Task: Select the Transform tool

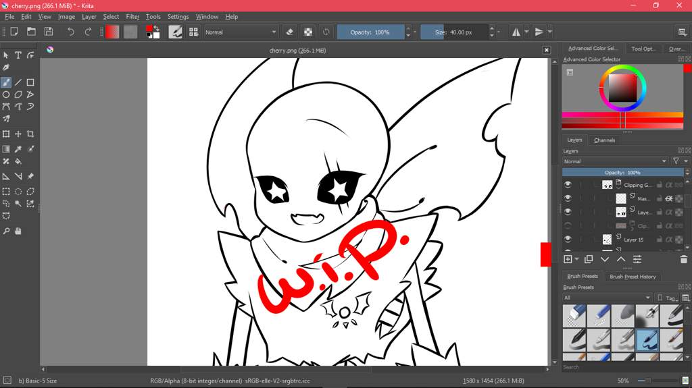Action: coord(5,134)
